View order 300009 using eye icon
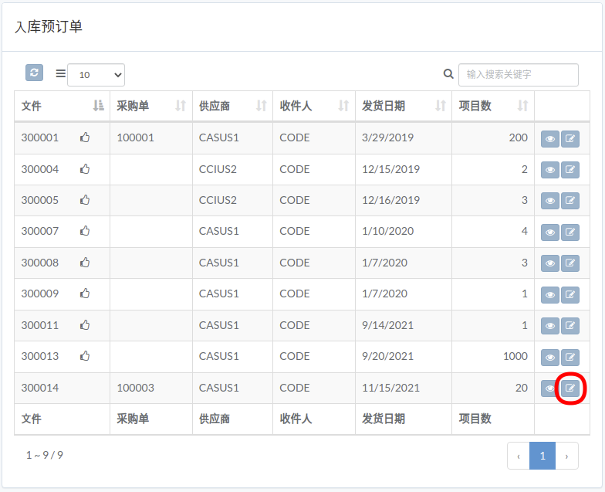605x492 pixels. coord(550,295)
